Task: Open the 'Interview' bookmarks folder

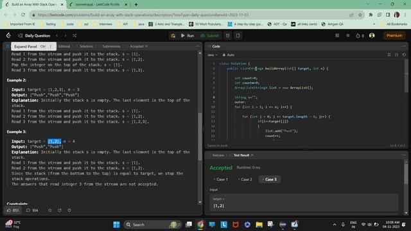Action: click(x=103, y=24)
